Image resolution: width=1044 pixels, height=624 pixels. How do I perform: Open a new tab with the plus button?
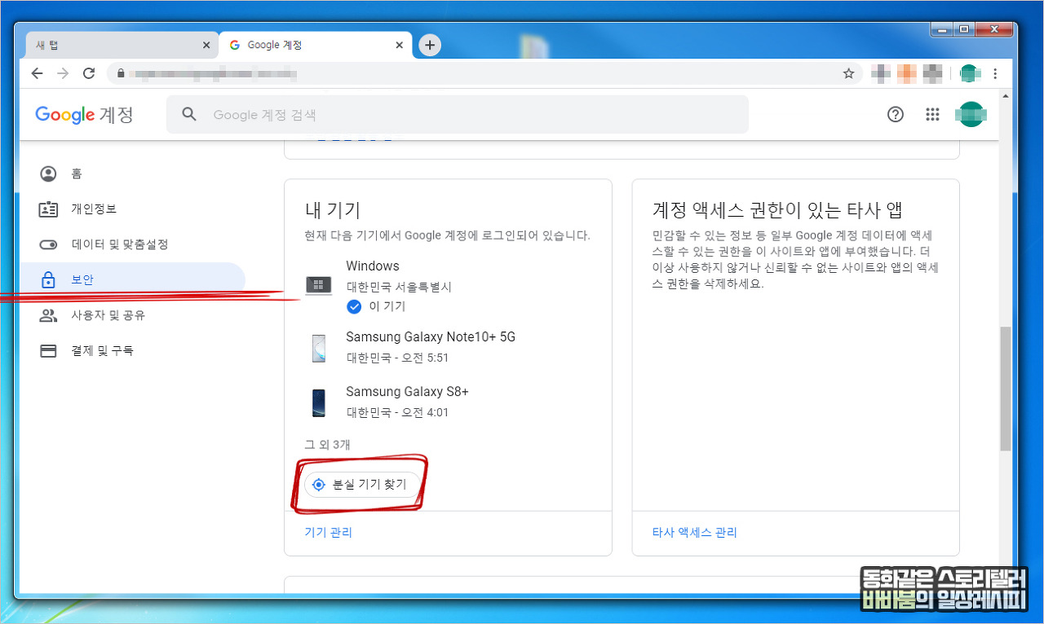(430, 45)
